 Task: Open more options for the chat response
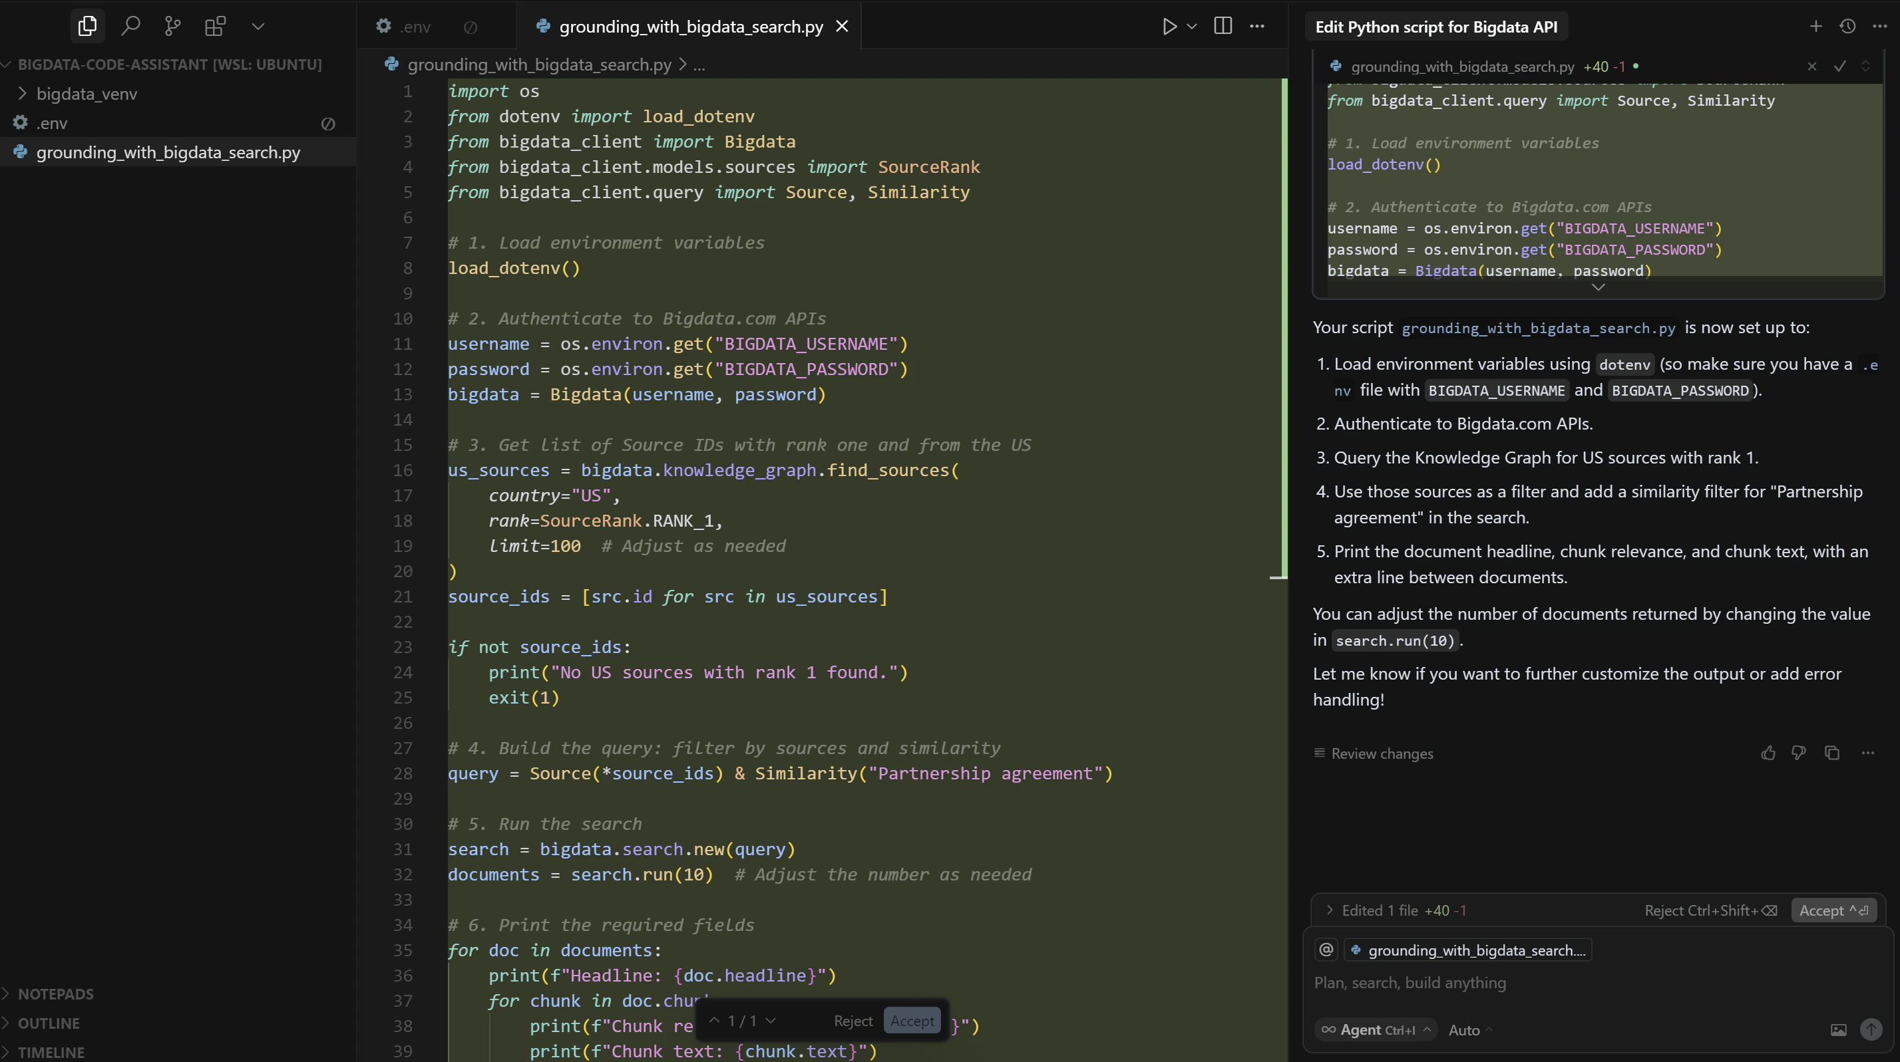pyautogui.click(x=1867, y=753)
